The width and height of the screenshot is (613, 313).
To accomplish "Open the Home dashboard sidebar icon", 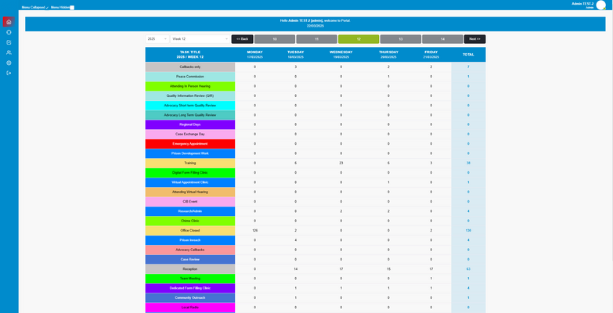I will click(9, 22).
